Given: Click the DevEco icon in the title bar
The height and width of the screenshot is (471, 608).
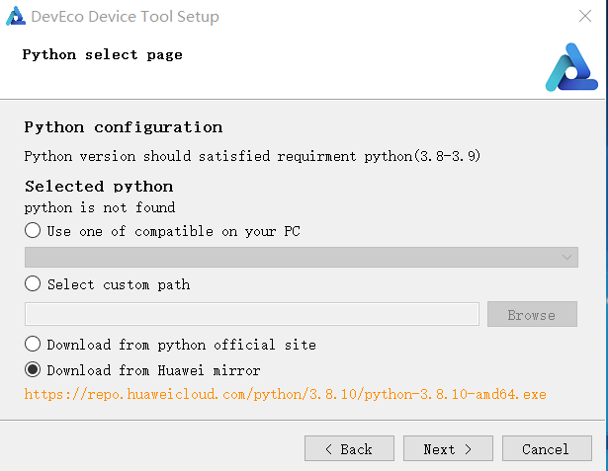Looking at the screenshot, I should tap(16, 17).
